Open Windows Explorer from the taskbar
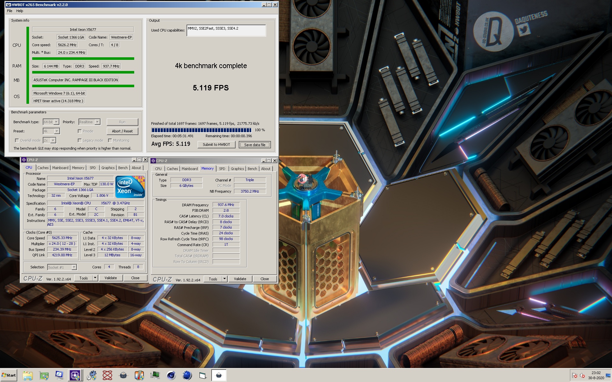 [28, 375]
